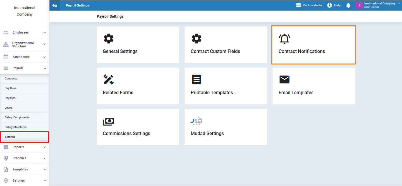The height and width of the screenshot is (186, 402).
Task: Open the Payslips sidebar link
Action: (x=10, y=98)
